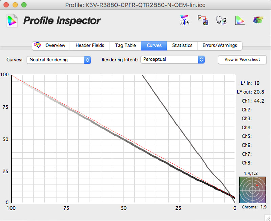This screenshot has height=221, width=271.
Task: Switch to the Header Fields tab
Action: point(90,46)
